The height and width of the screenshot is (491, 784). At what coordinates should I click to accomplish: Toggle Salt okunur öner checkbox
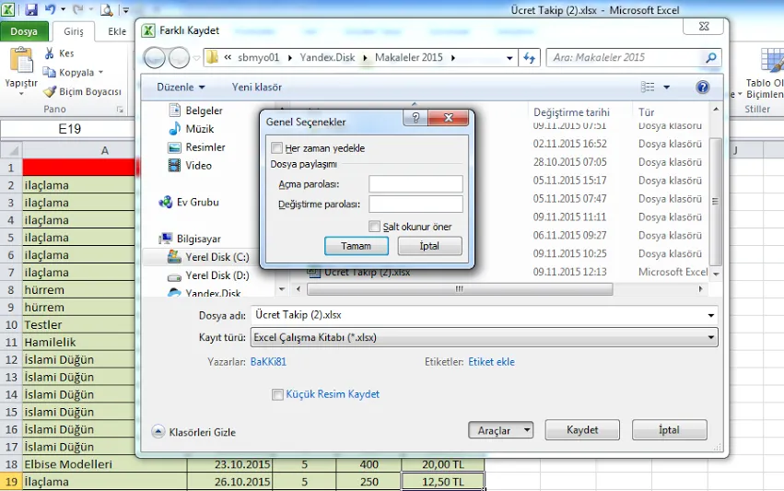point(375,227)
